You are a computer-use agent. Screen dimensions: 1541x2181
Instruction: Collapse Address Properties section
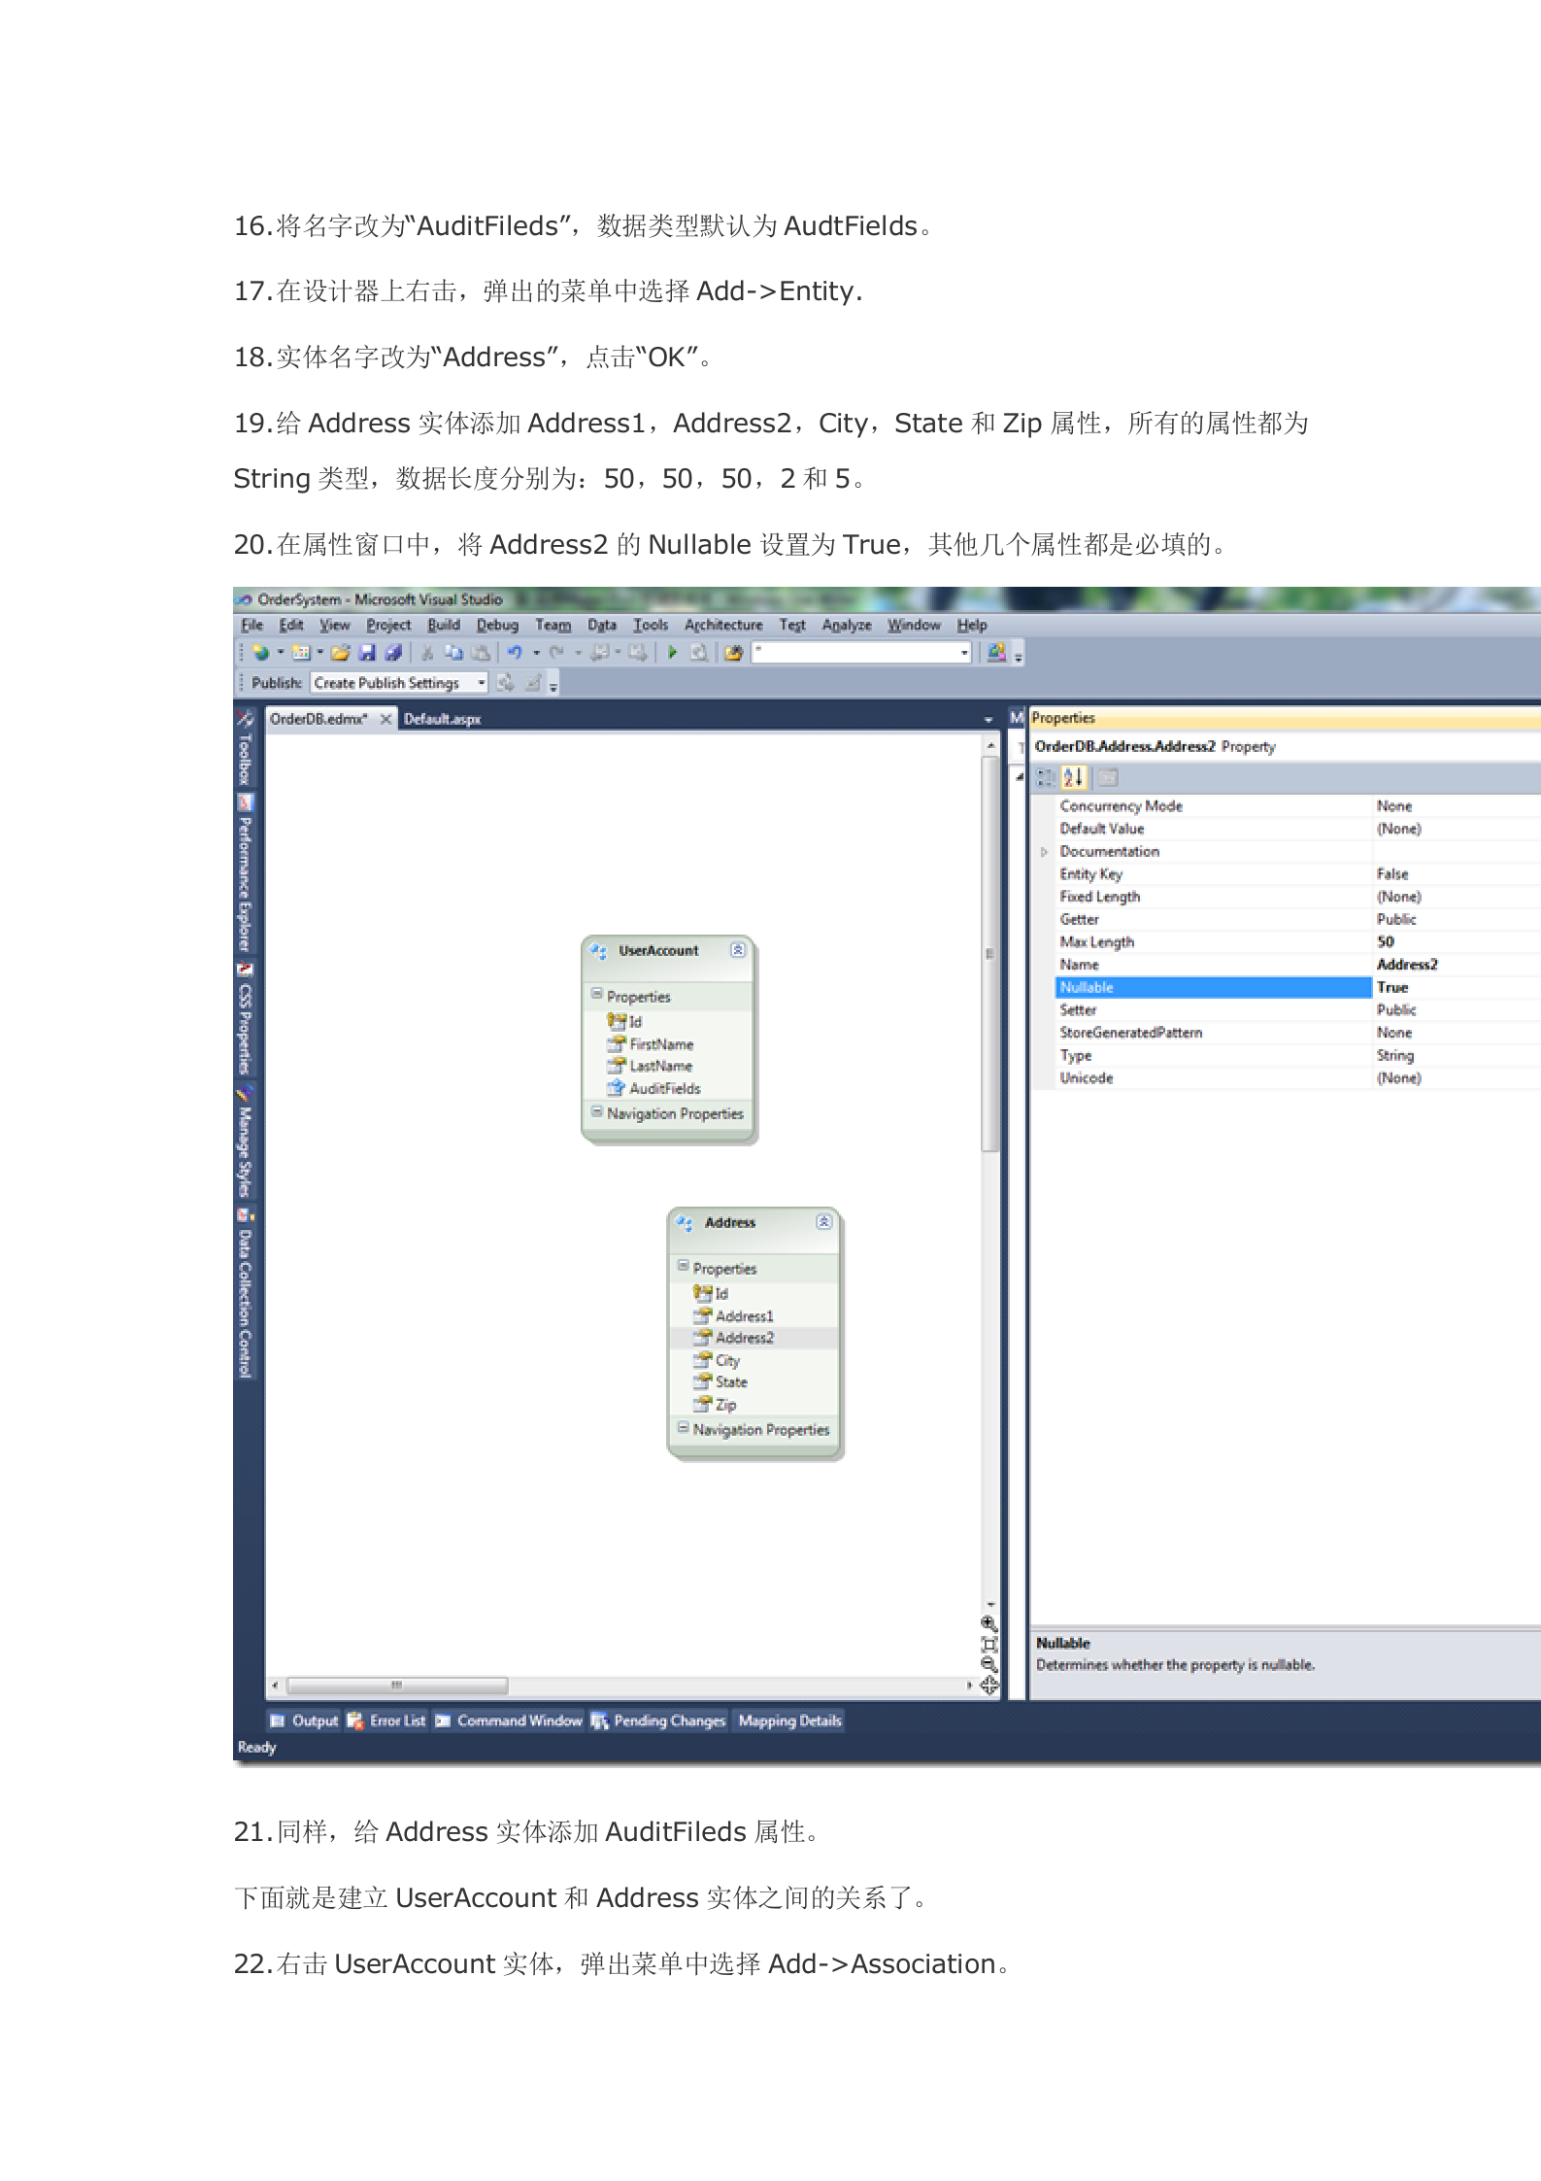pyautogui.click(x=683, y=1267)
